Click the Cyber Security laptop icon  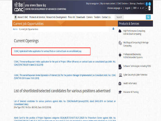pyautogui.click(x=120, y=75)
